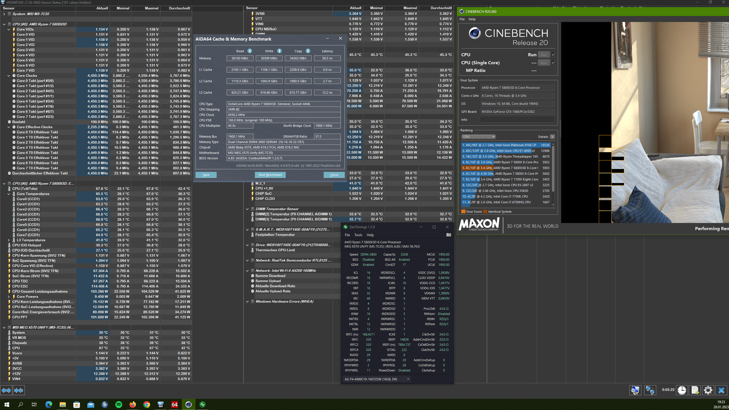This screenshot has width=729, height=410.
Task: Collapse the Core Clocks tree group
Action: click(x=9, y=76)
